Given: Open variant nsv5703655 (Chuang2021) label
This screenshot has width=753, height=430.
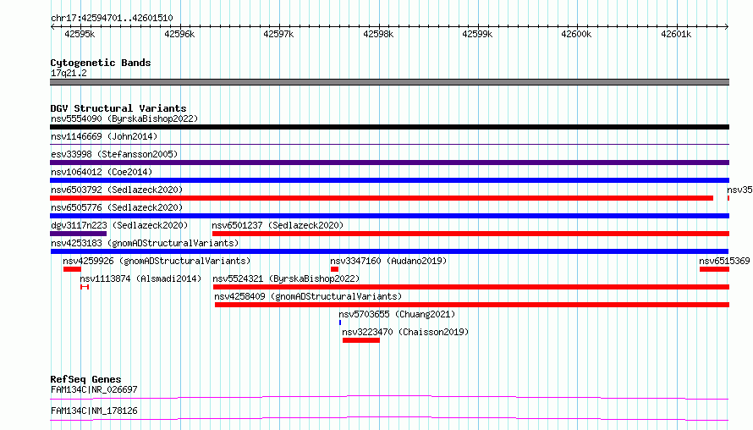Looking at the screenshot, I should 397,314.
